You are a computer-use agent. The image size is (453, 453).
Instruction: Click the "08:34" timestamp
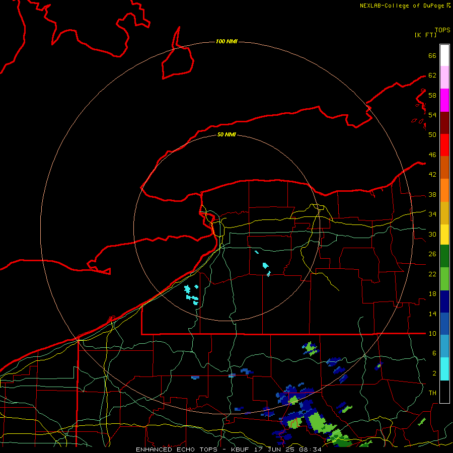pos(310,449)
